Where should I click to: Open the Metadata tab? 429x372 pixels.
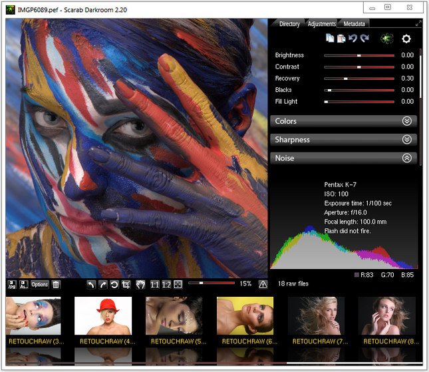[x=354, y=24]
